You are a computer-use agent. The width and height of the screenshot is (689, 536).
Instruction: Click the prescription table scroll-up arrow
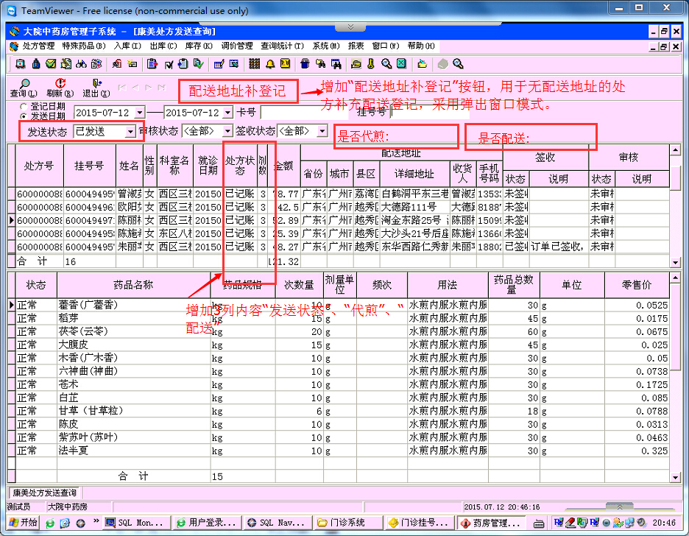[x=675, y=149]
